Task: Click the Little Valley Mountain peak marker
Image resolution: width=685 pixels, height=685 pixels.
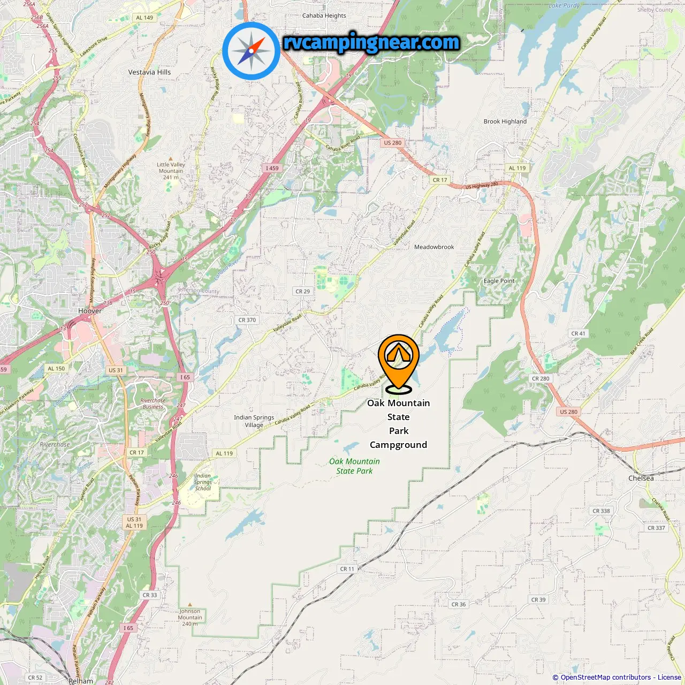Action: coord(171,159)
